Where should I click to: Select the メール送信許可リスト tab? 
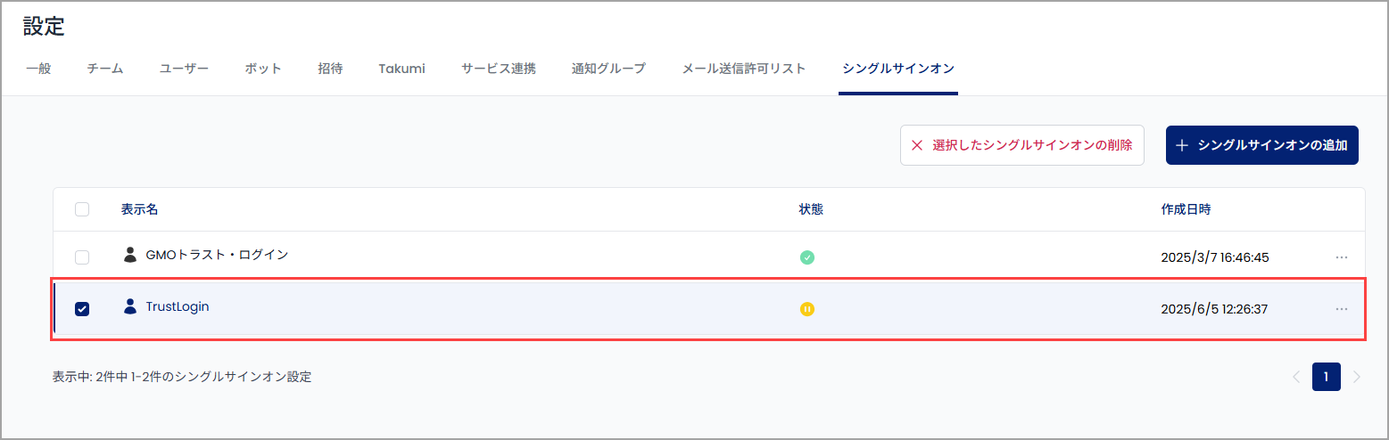pos(744,69)
